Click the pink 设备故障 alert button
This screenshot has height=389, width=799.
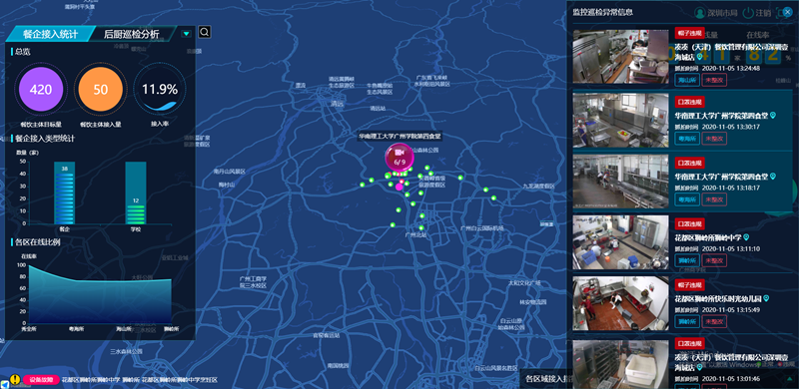(41, 380)
